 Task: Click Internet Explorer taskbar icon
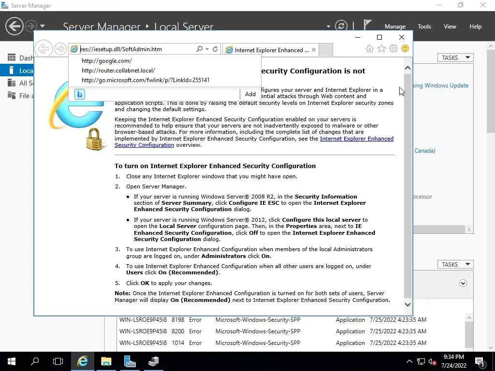(82, 361)
